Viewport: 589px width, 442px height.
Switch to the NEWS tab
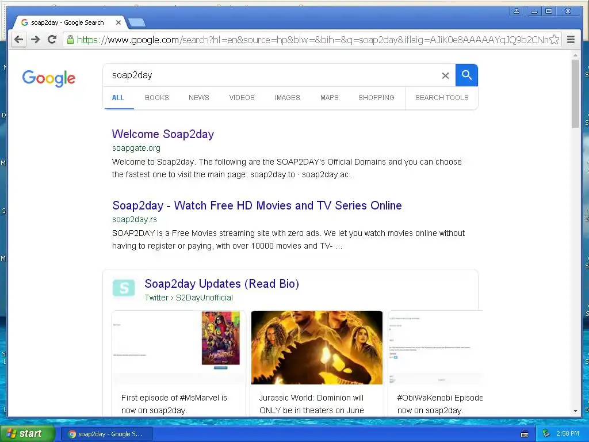click(x=198, y=98)
